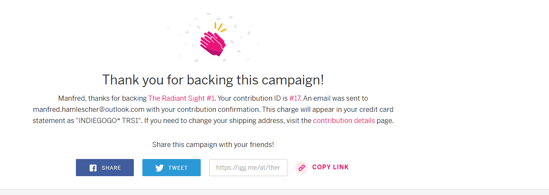The height and width of the screenshot is (195, 549).
Task: Click the Twitter bird icon
Action: point(160,168)
